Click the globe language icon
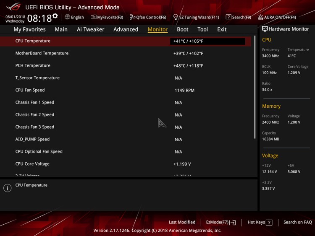The width and height of the screenshot is (315, 236). (67, 17)
